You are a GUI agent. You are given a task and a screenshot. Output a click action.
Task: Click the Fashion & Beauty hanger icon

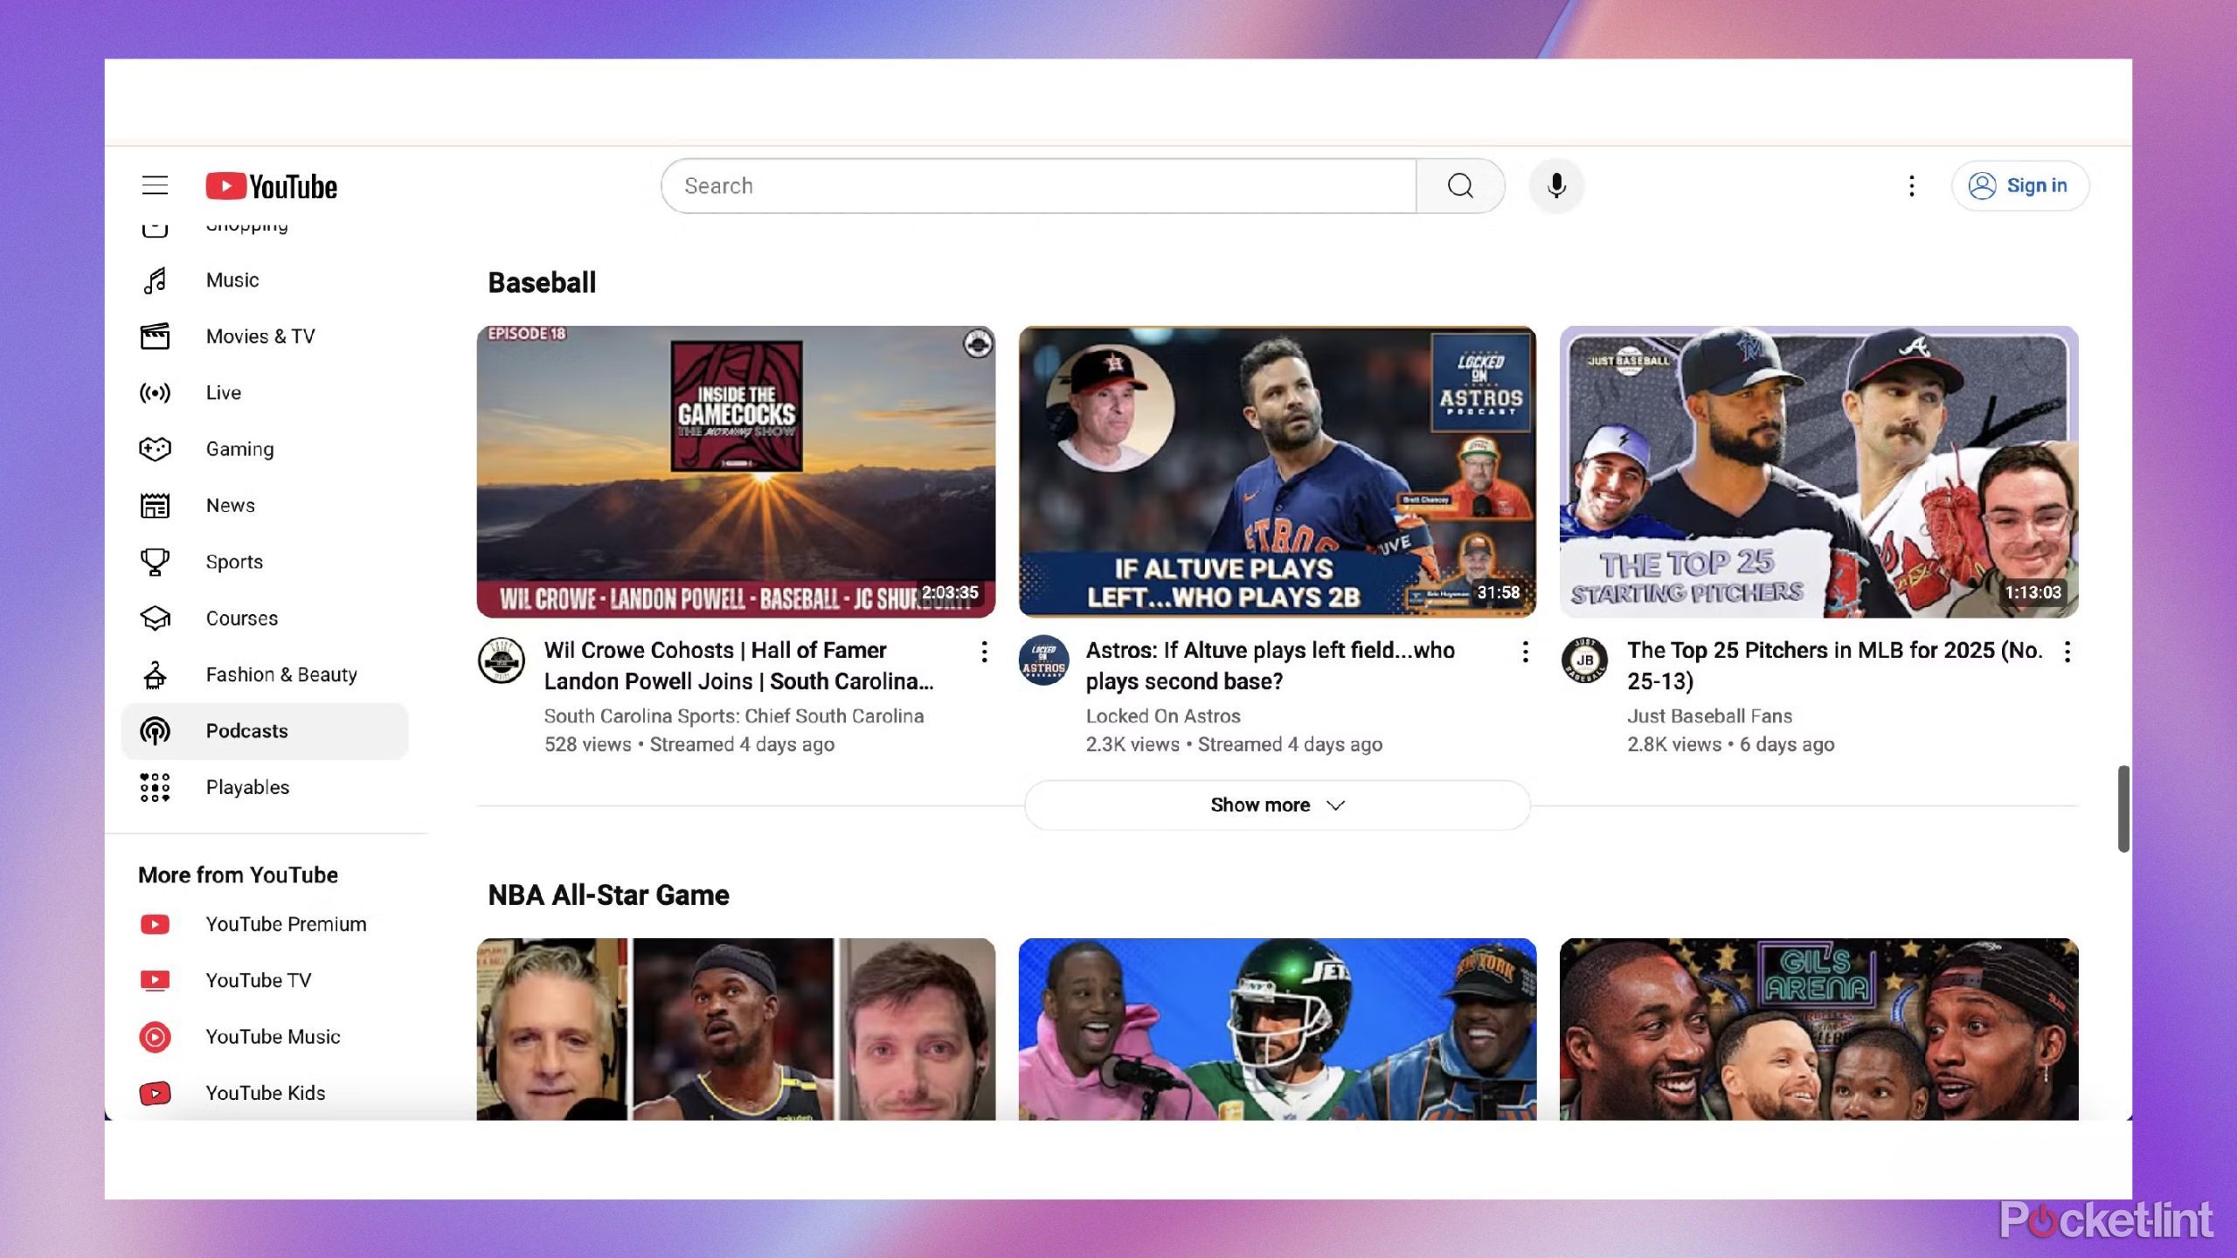click(155, 674)
